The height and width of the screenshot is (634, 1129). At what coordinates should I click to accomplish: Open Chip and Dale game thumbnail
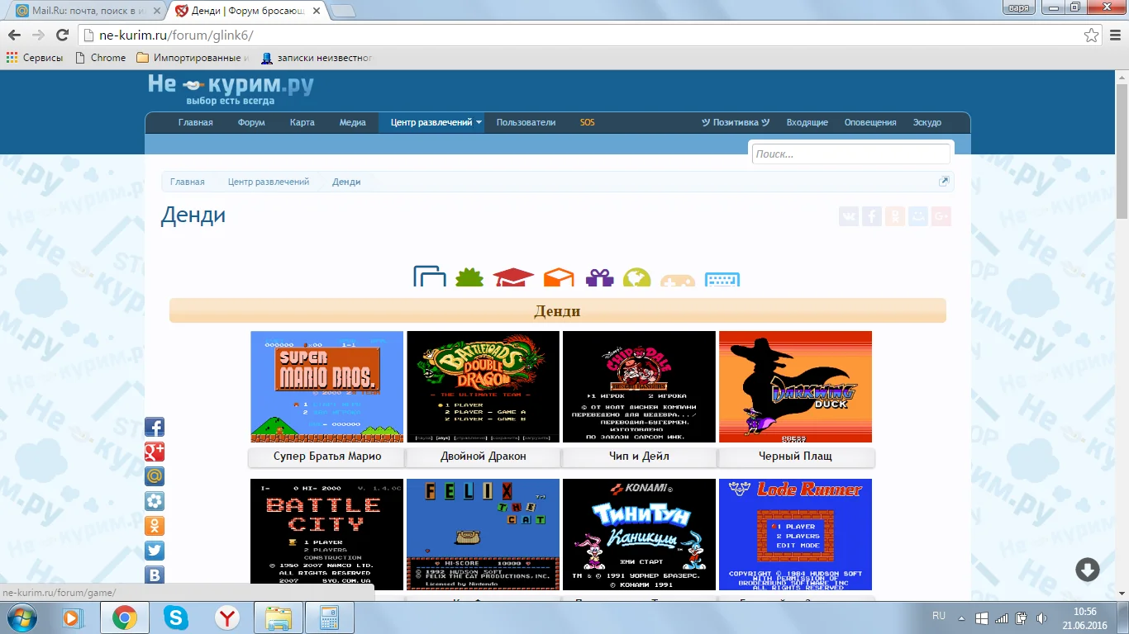click(x=639, y=386)
